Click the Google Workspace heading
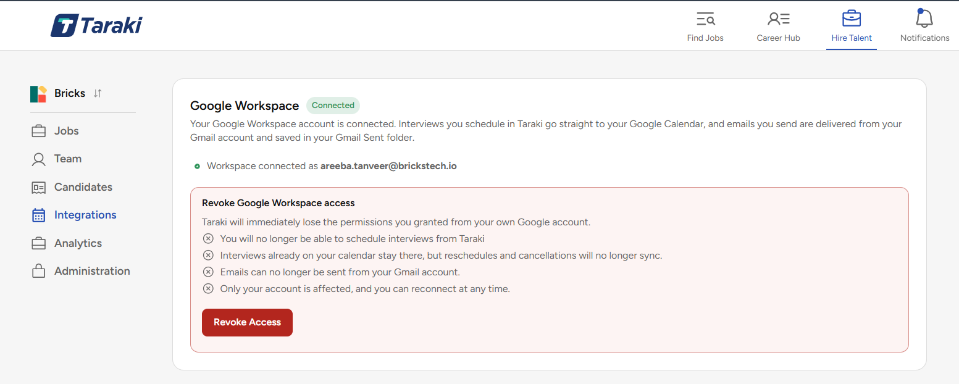Screen dimensions: 959x384 pos(245,106)
